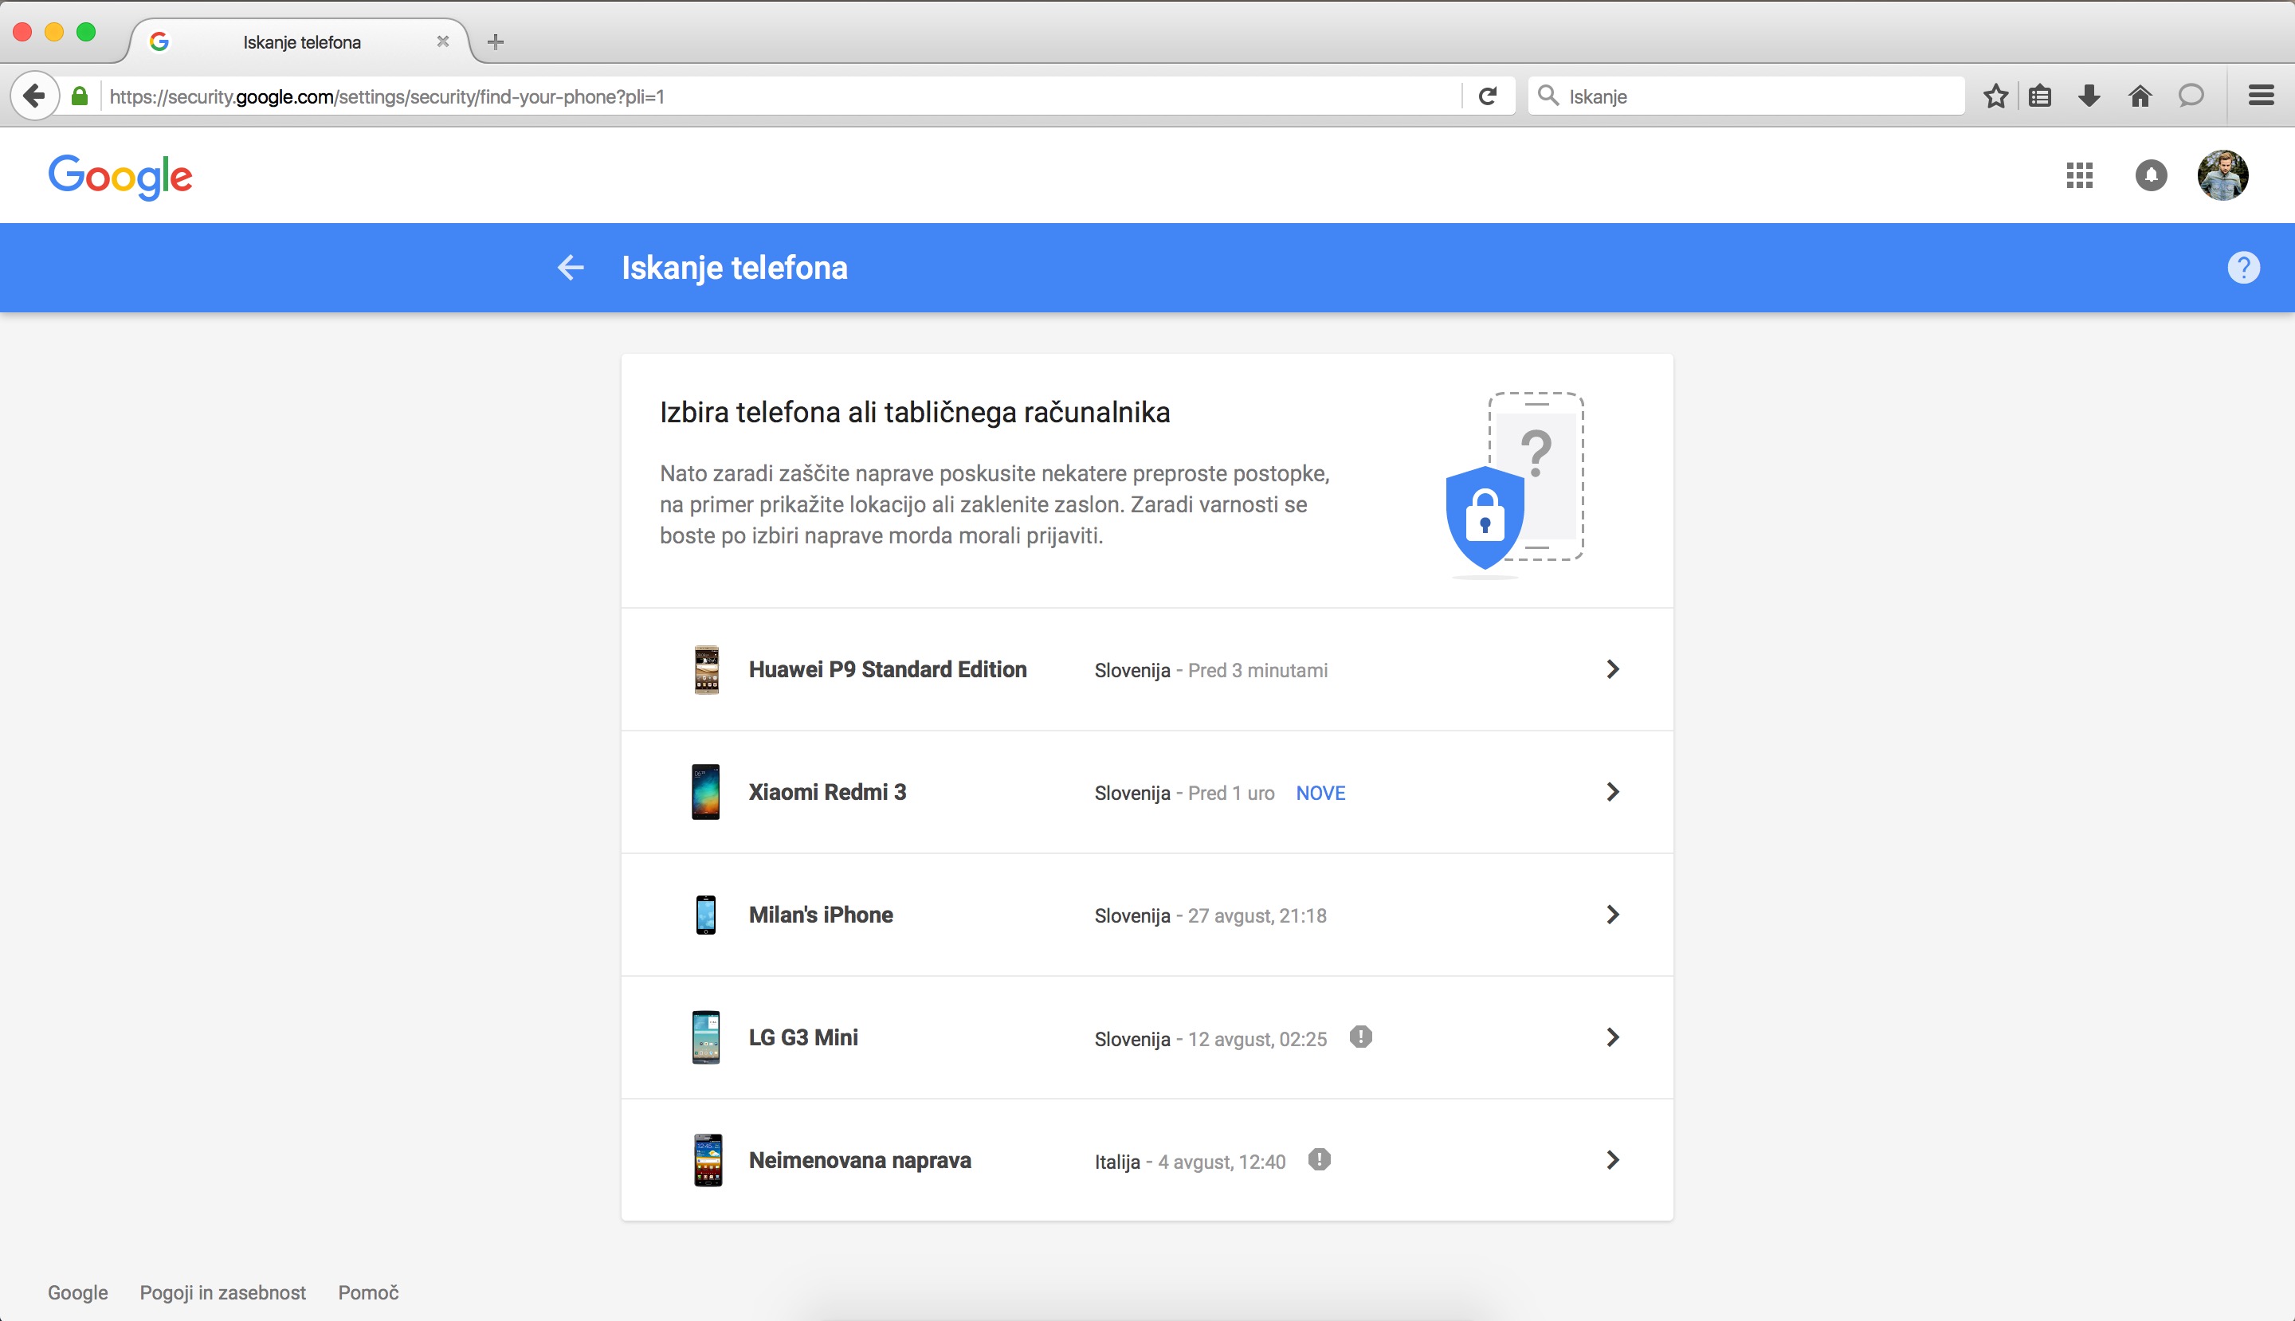
Task: Select Milan's iPhone device name
Action: [x=820, y=915]
